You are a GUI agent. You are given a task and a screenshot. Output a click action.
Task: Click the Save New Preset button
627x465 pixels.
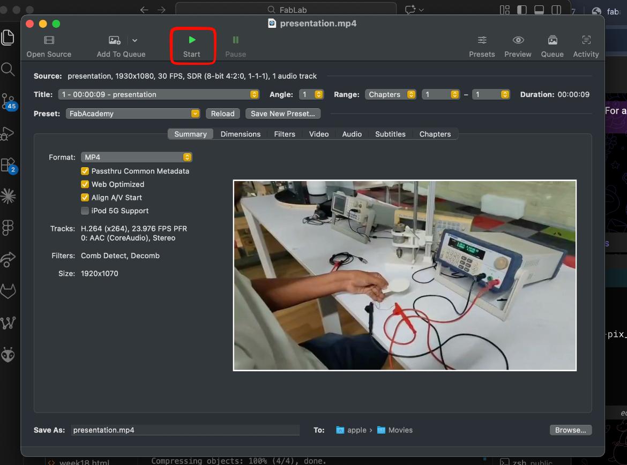[x=283, y=114]
